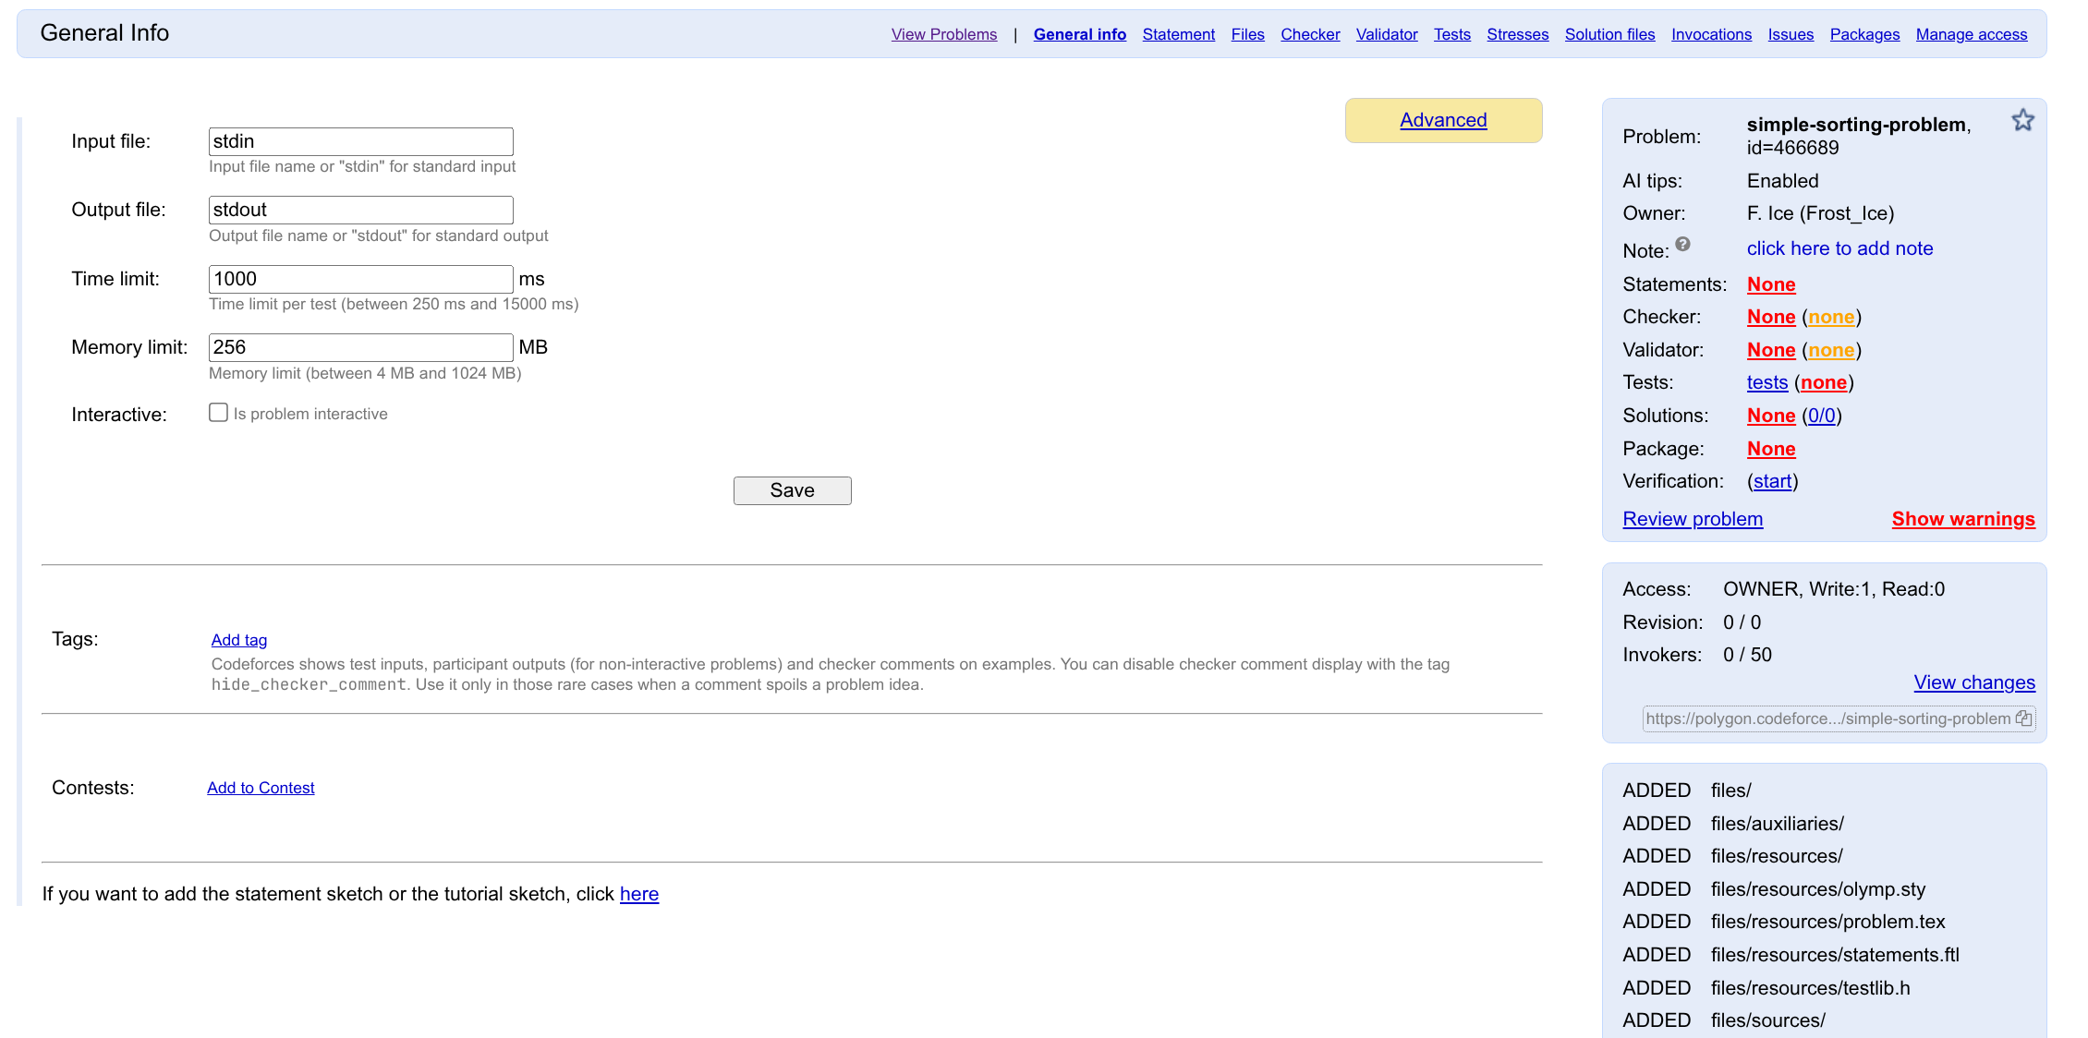Click Add to Contest link
2088x1038 pixels.
pos(261,788)
